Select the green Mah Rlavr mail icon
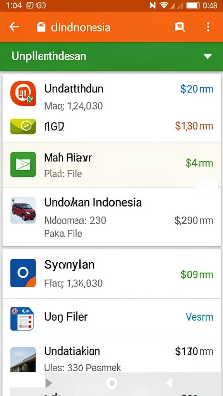 [x=23, y=164]
